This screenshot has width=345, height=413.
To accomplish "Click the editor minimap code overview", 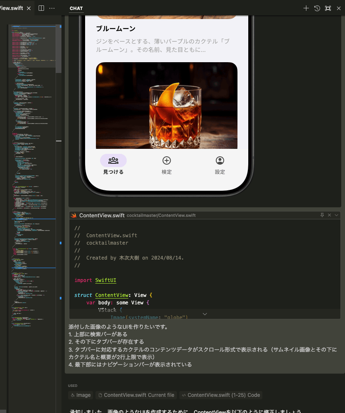I will [x=32, y=177].
